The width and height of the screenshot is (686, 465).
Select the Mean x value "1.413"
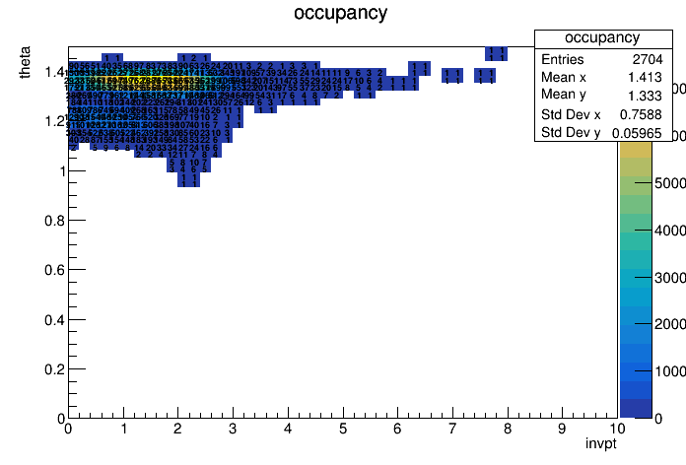click(645, 78)
